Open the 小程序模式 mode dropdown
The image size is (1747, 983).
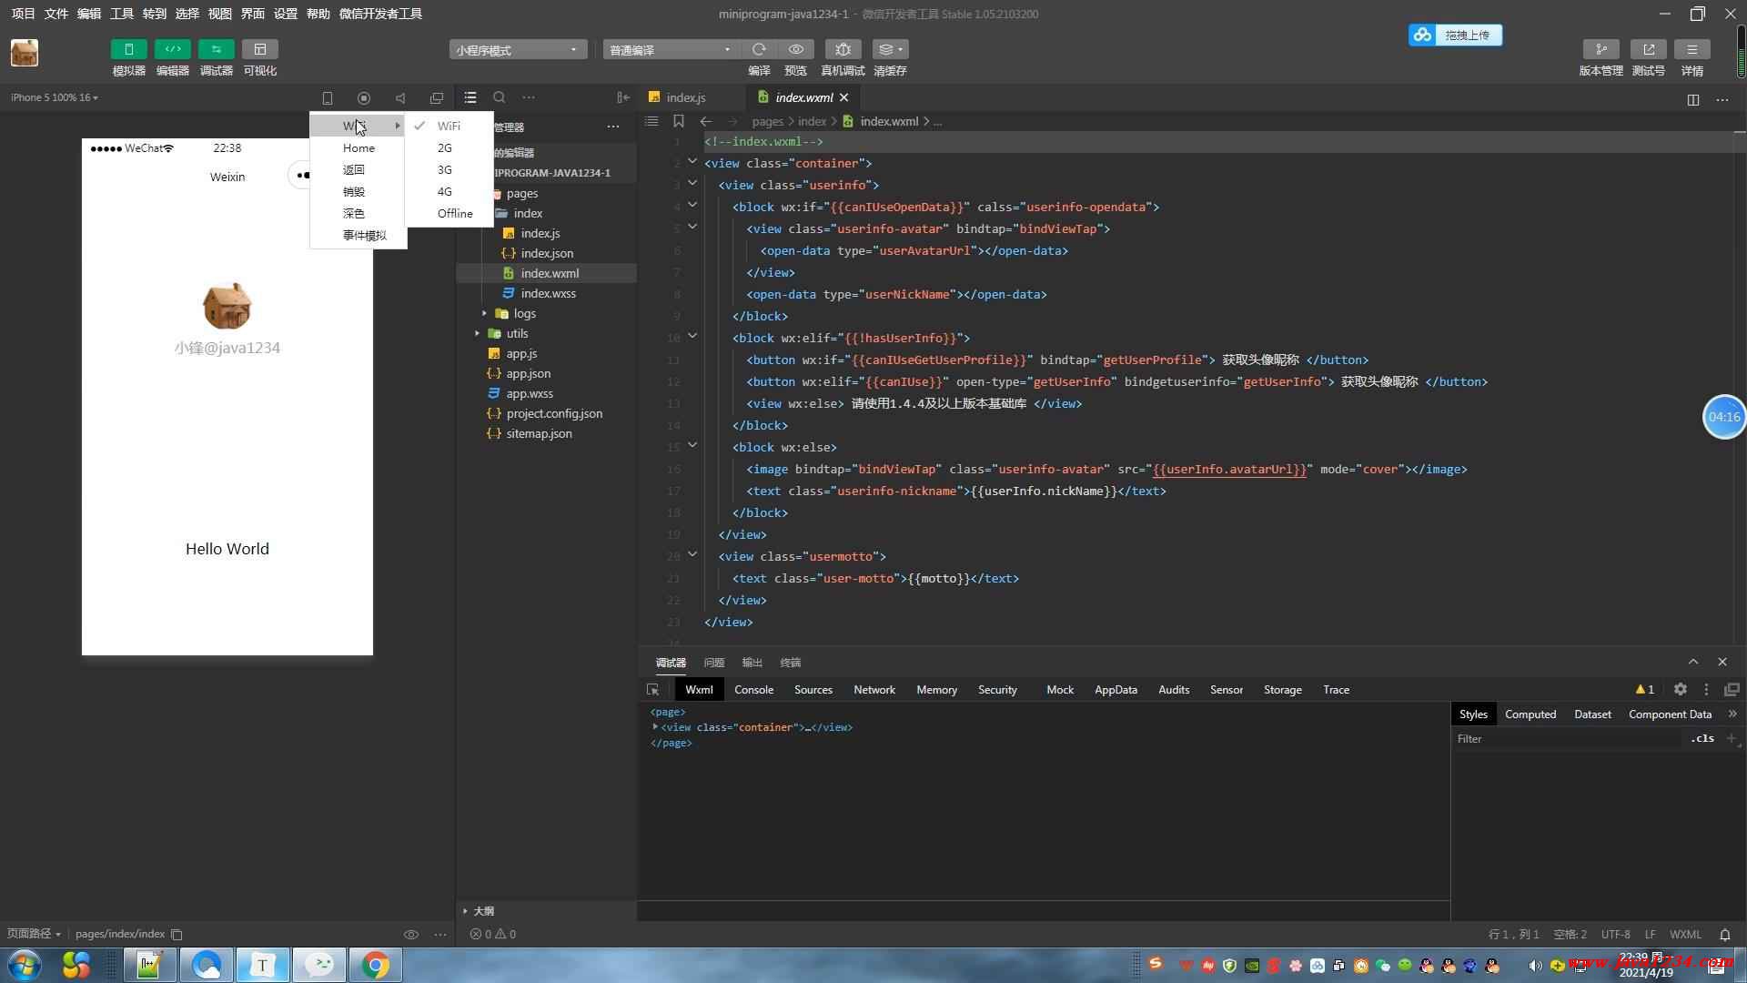[x=517, y=50]
